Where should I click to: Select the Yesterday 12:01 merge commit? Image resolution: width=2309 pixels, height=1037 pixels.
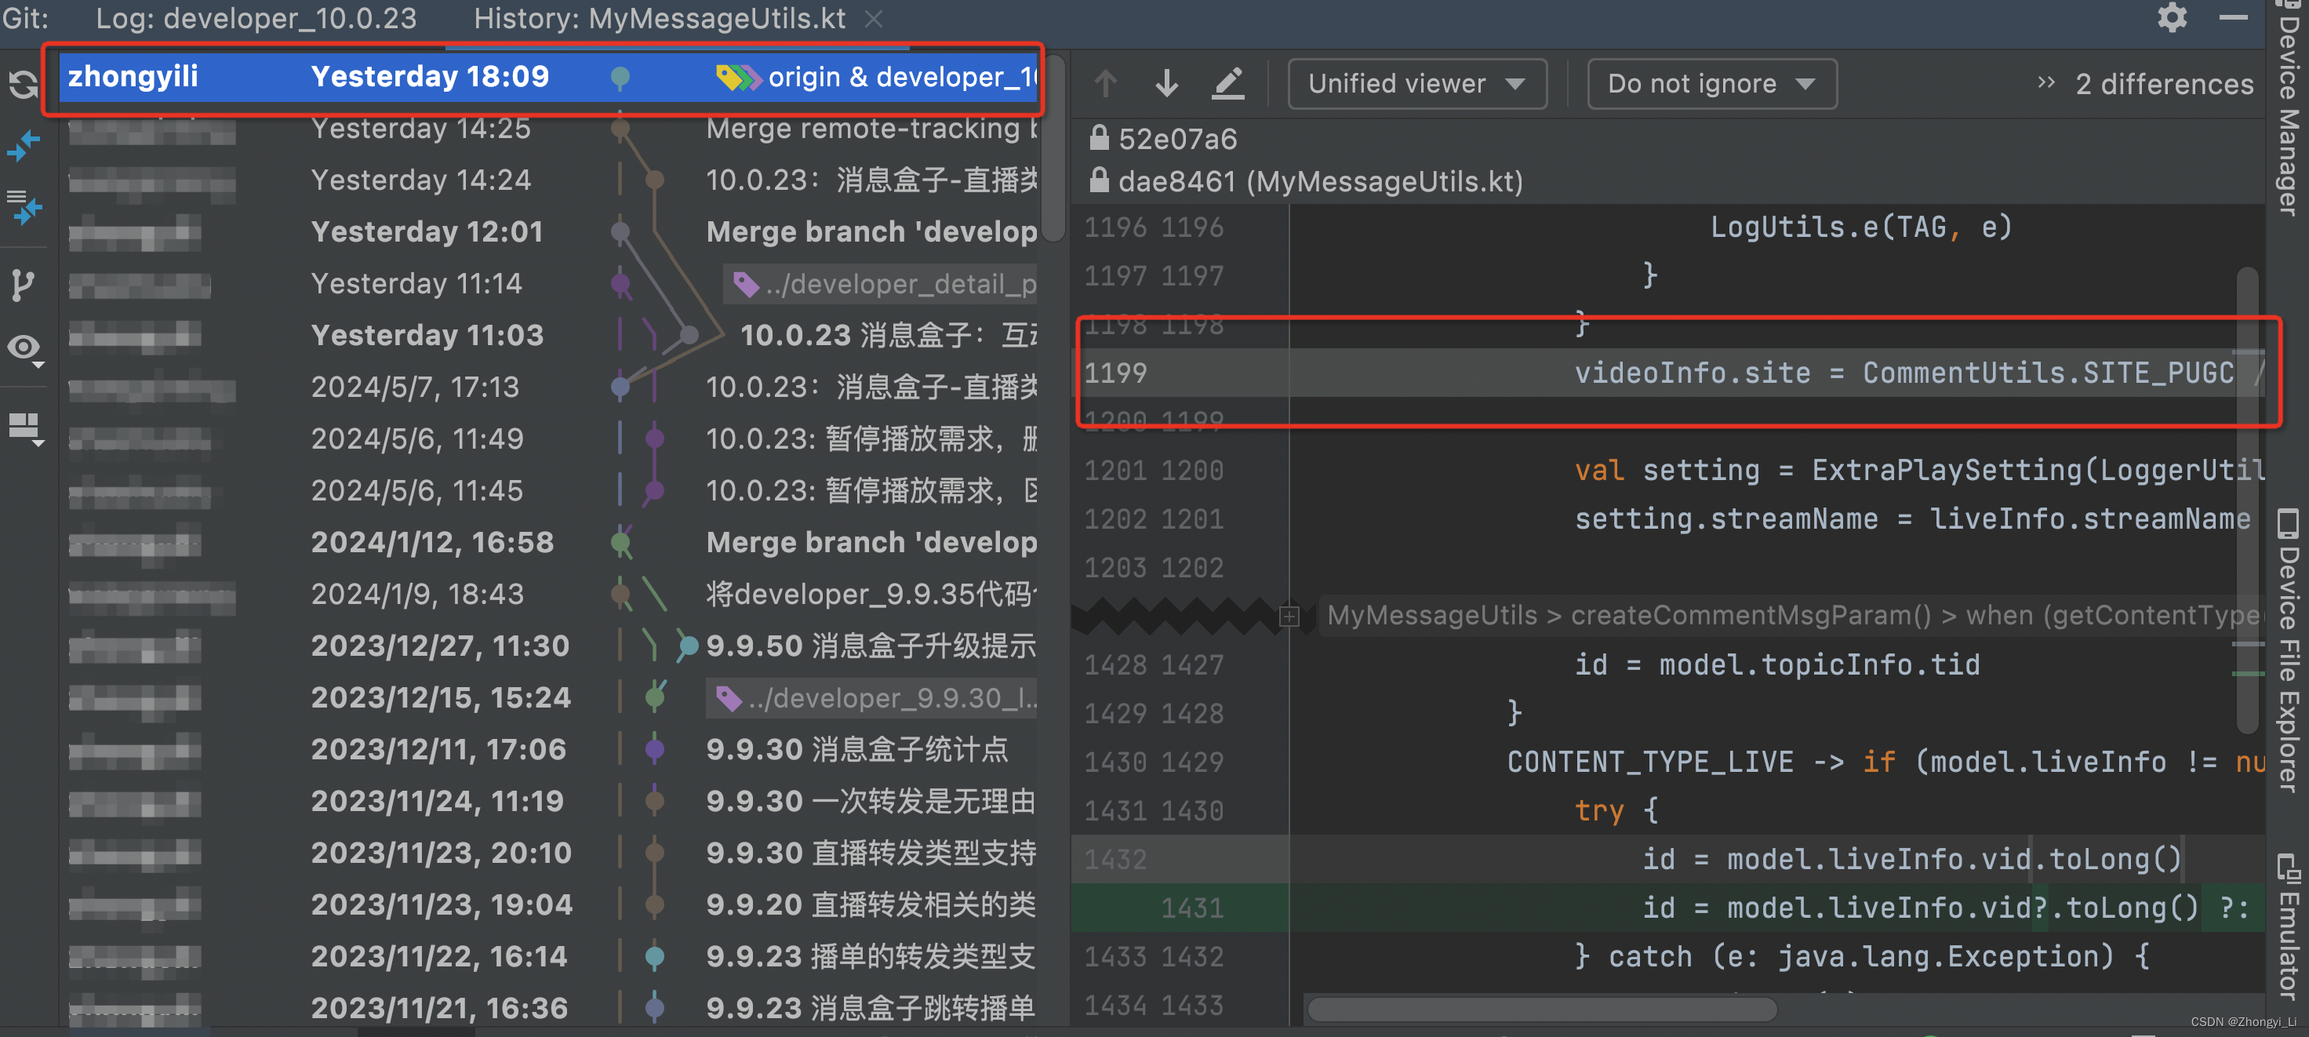548,232
